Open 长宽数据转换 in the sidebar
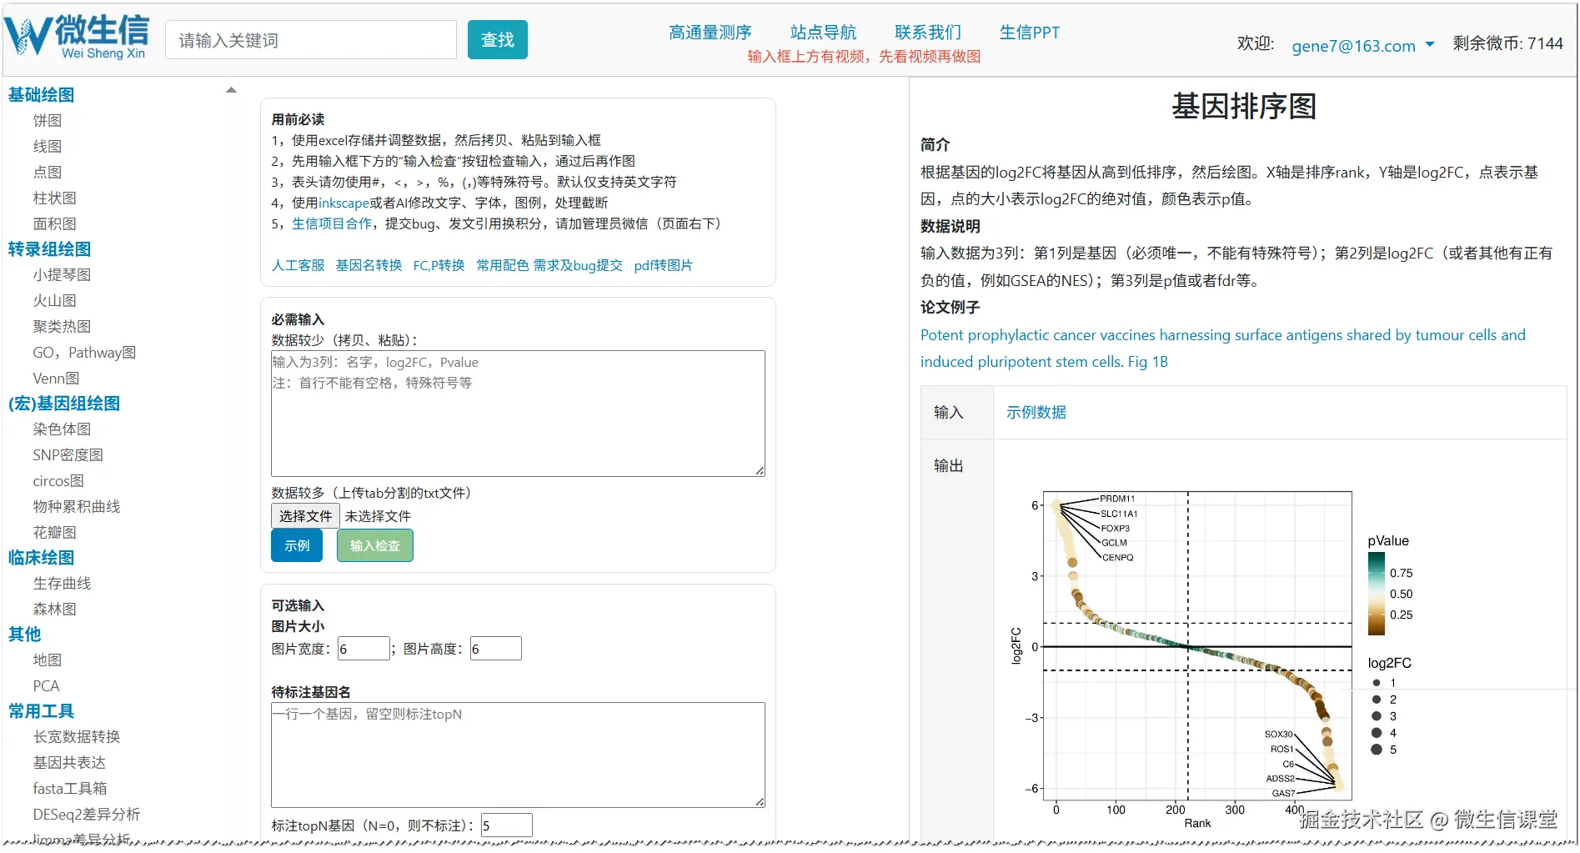 (x=77, y=737)
